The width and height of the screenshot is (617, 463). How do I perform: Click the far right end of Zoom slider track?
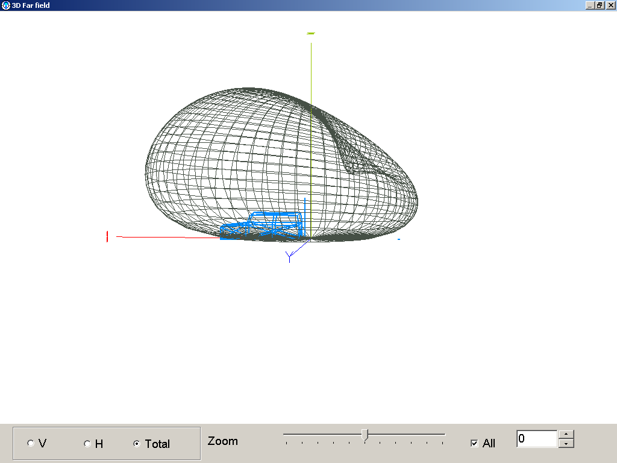(x=444, y=434)
